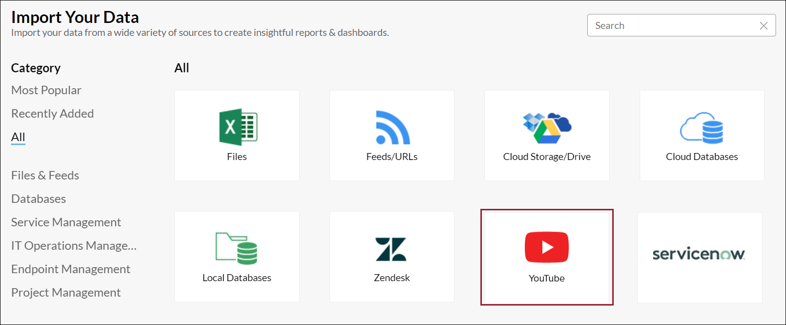Clear search with the X icon
This screenshot has height=325, width=786.
764,26
